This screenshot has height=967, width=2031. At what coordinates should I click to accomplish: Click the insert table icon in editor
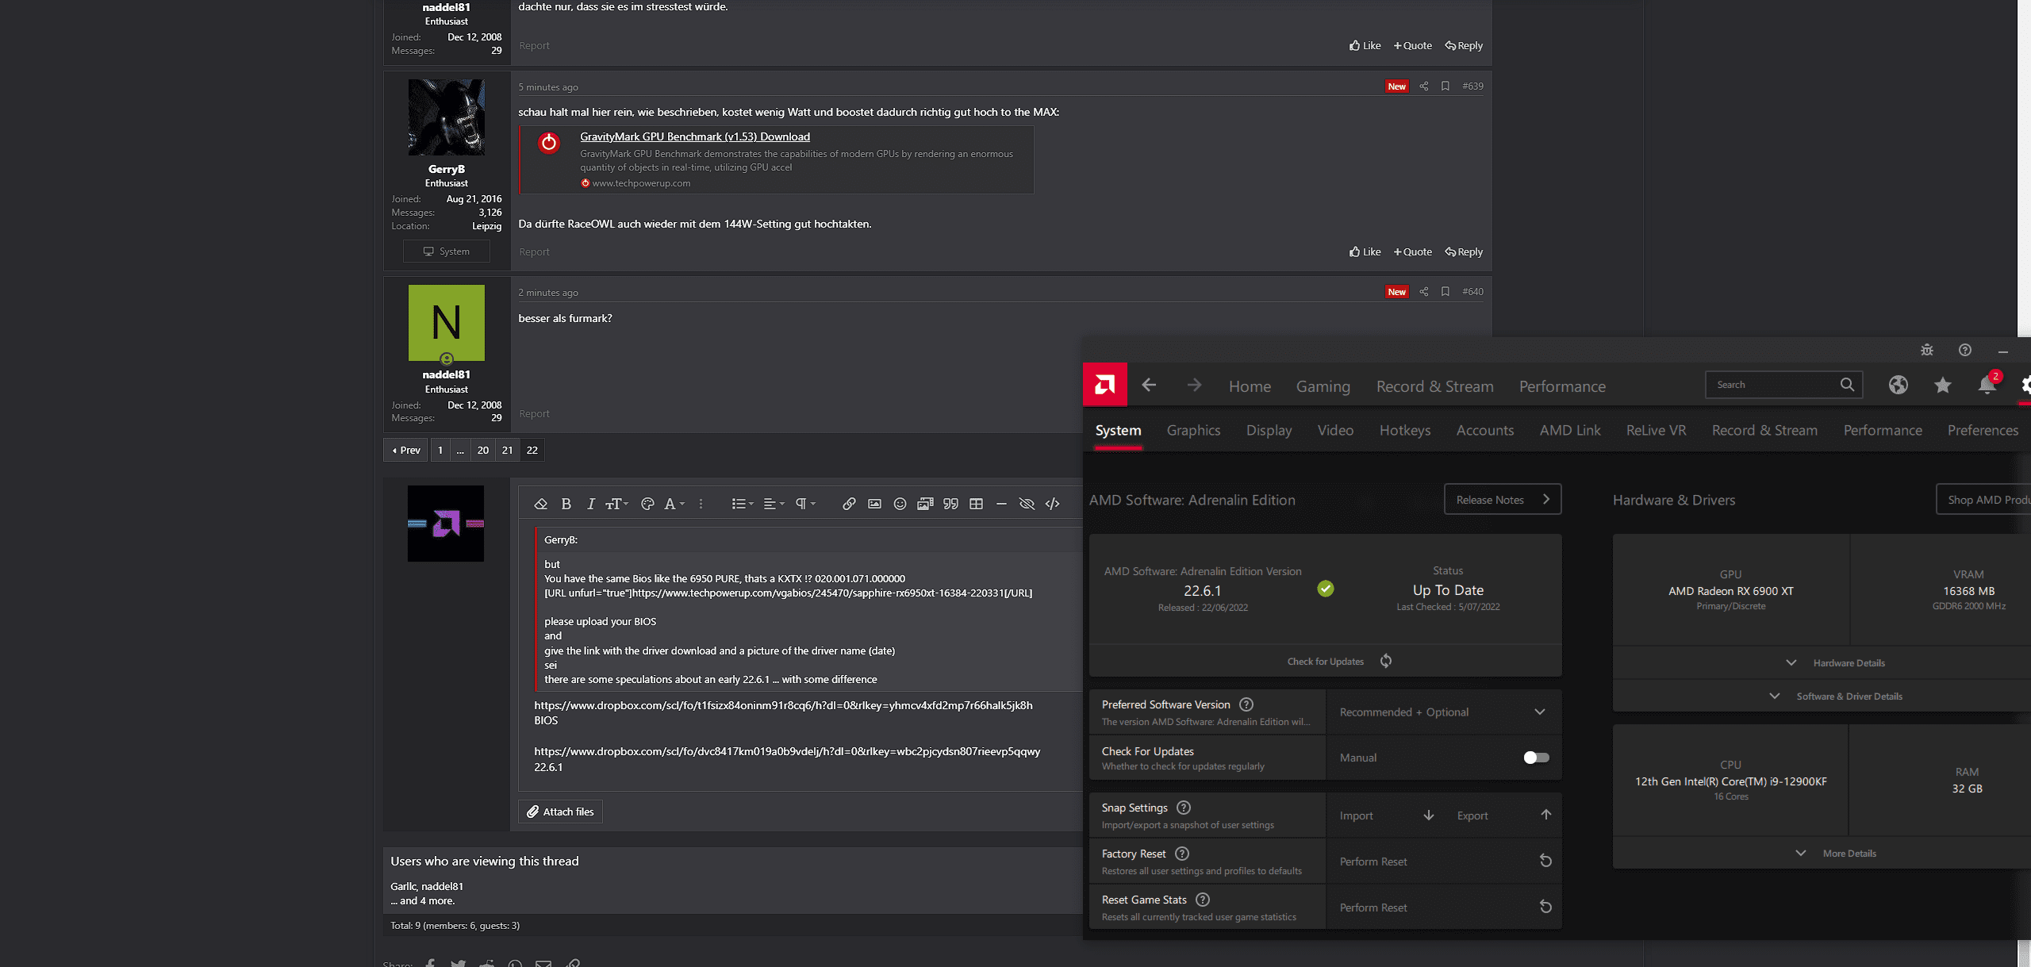tap(976, 504)
